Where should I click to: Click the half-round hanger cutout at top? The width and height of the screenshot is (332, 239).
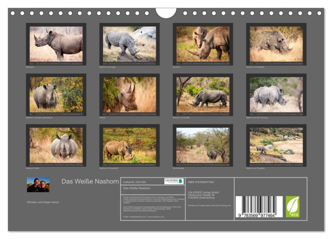pyautogui.click(x=166, y=13)
